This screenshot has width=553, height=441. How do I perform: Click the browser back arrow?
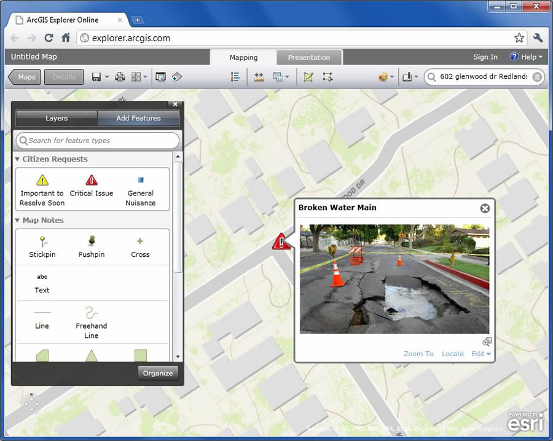tap(15, 37)
